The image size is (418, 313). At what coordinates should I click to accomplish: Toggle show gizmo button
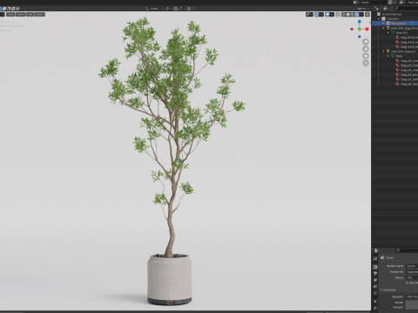click(317, 15)
